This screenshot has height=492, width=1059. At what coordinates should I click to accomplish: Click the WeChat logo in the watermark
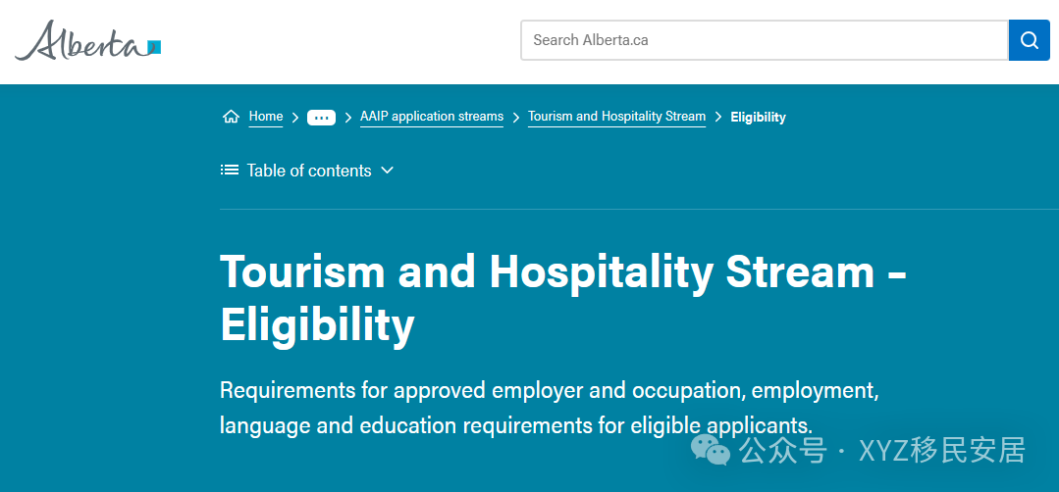(x=711, y=450)
